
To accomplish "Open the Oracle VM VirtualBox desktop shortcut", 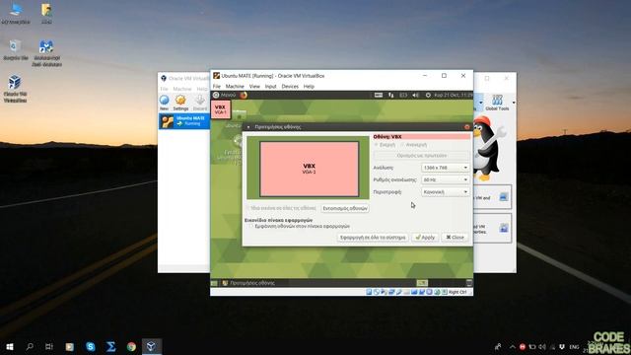I will pyautogui.click(x=15, y=88).
